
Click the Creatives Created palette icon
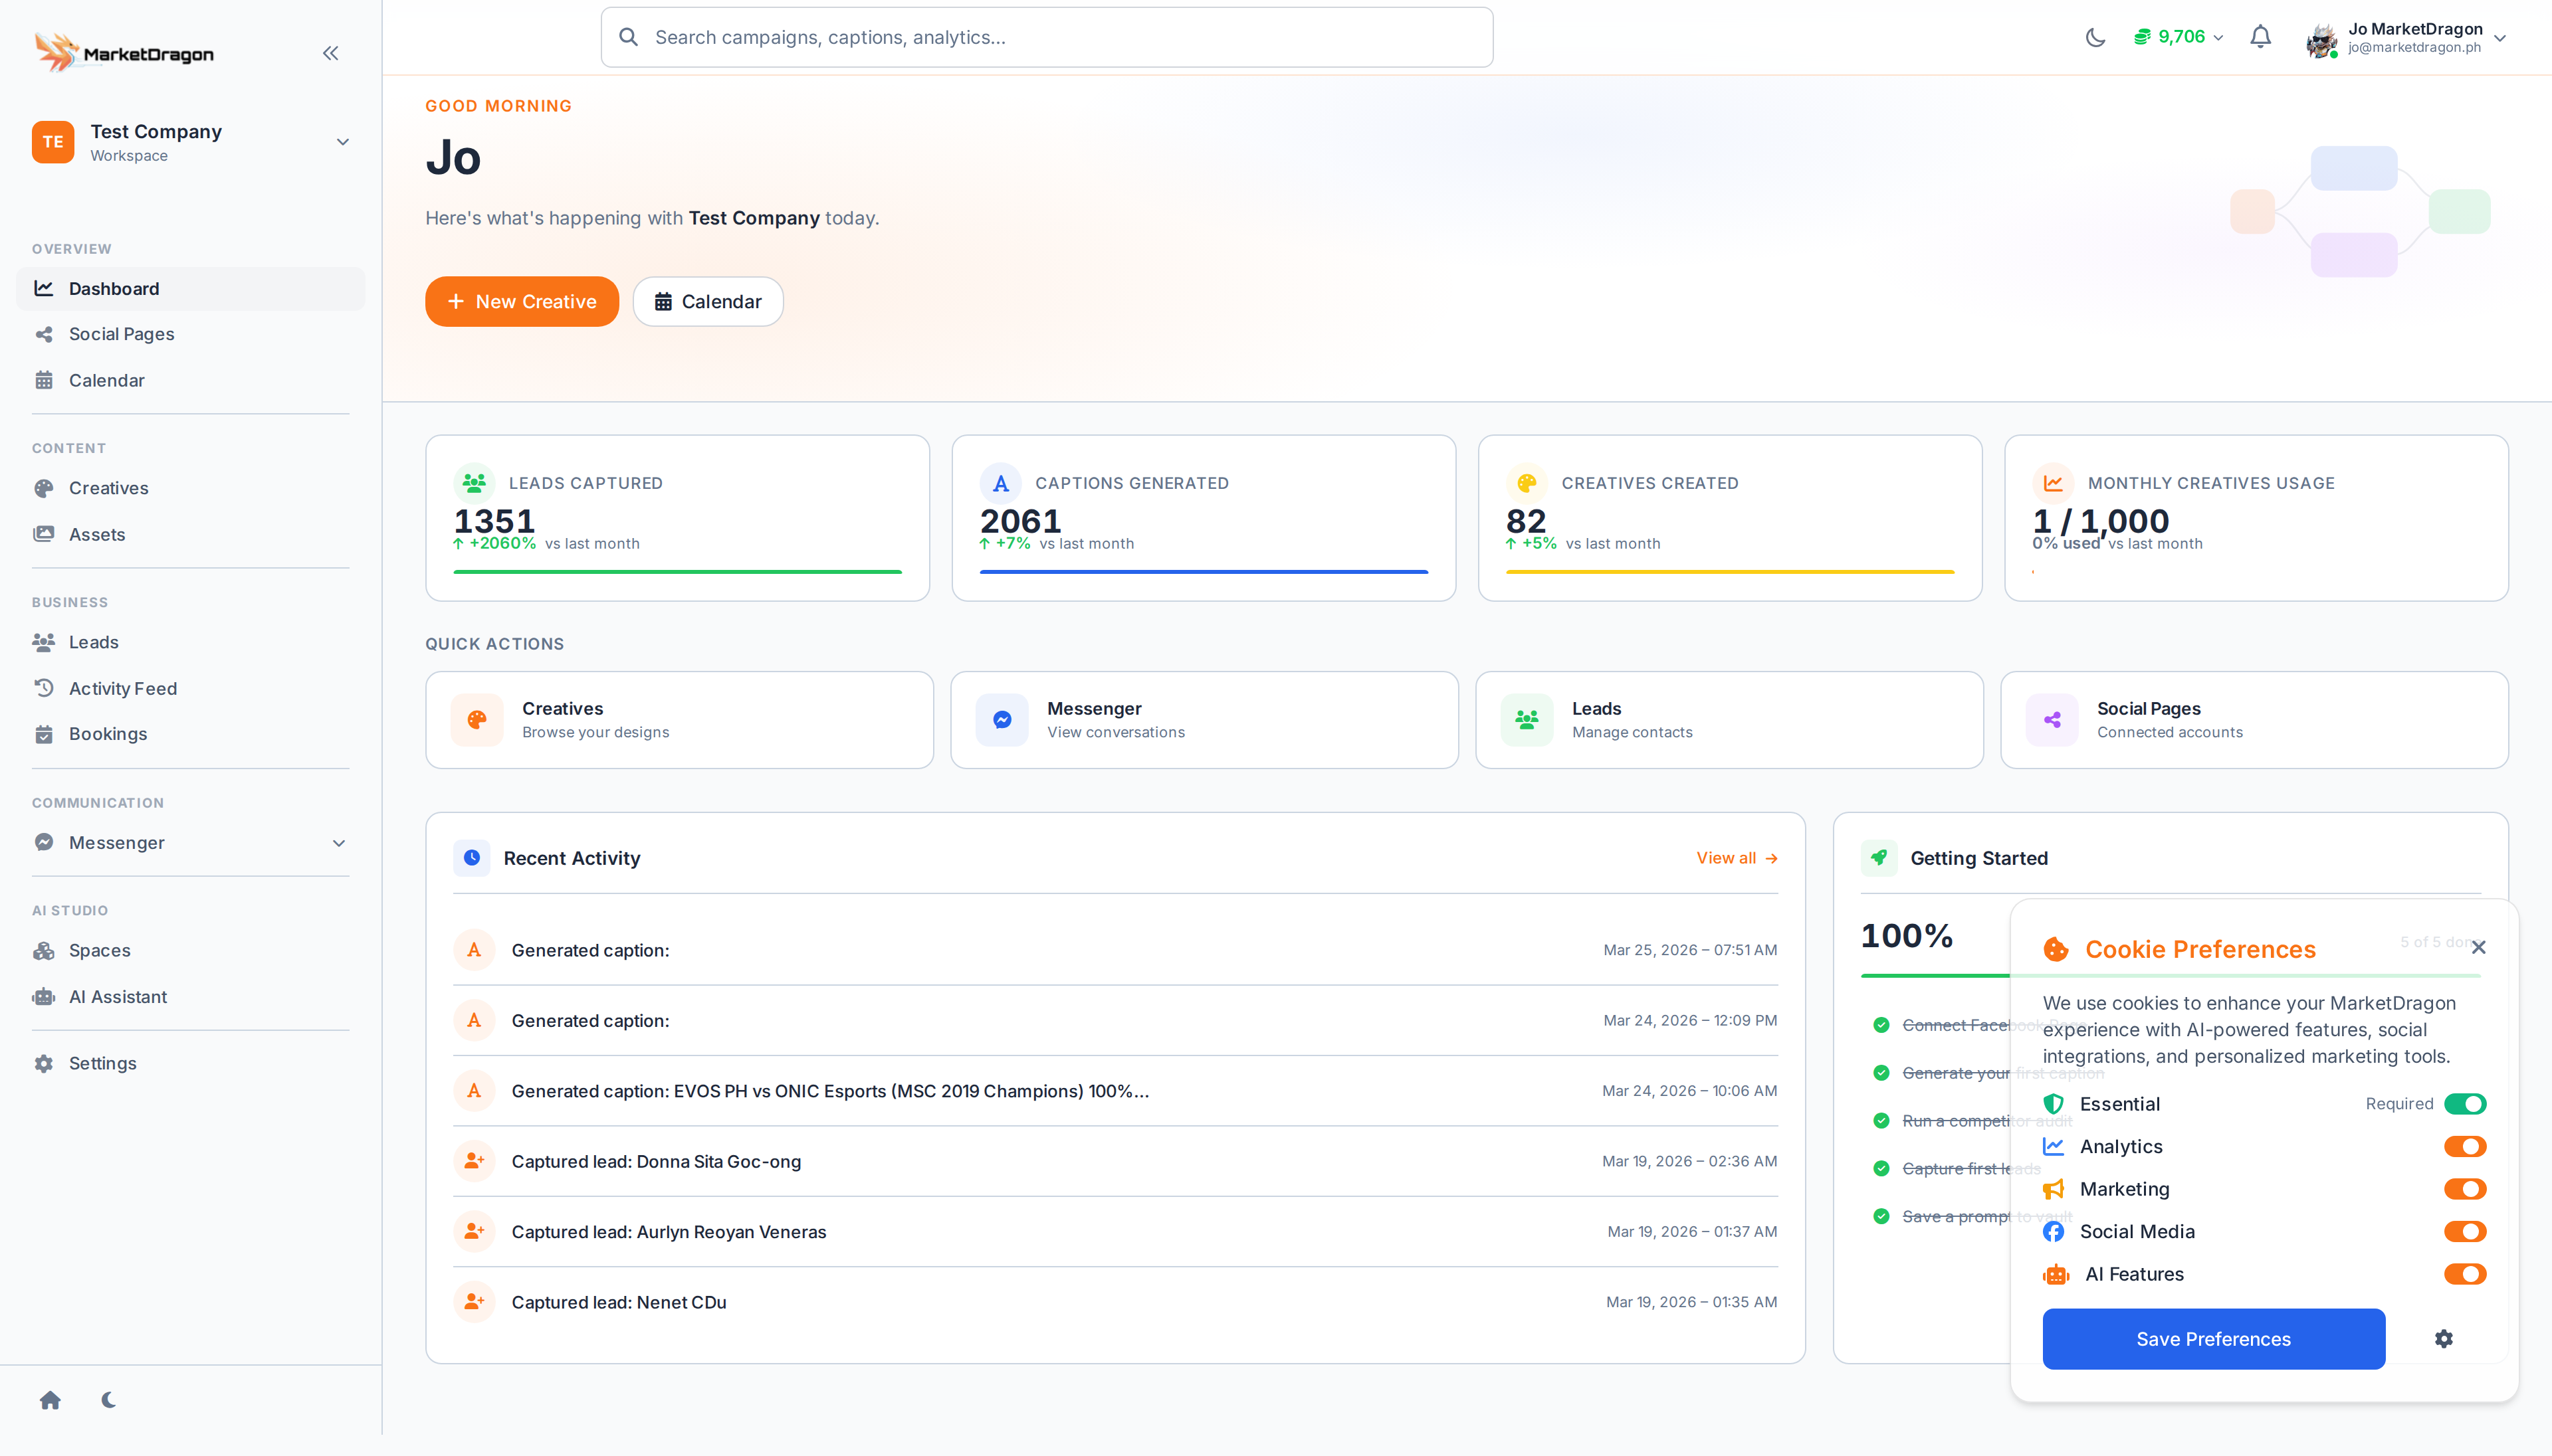pos(1527,483)
